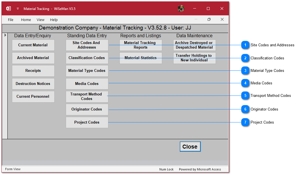Restore the inner document window
Screen dimensions: 299x175
pos(209,20)
